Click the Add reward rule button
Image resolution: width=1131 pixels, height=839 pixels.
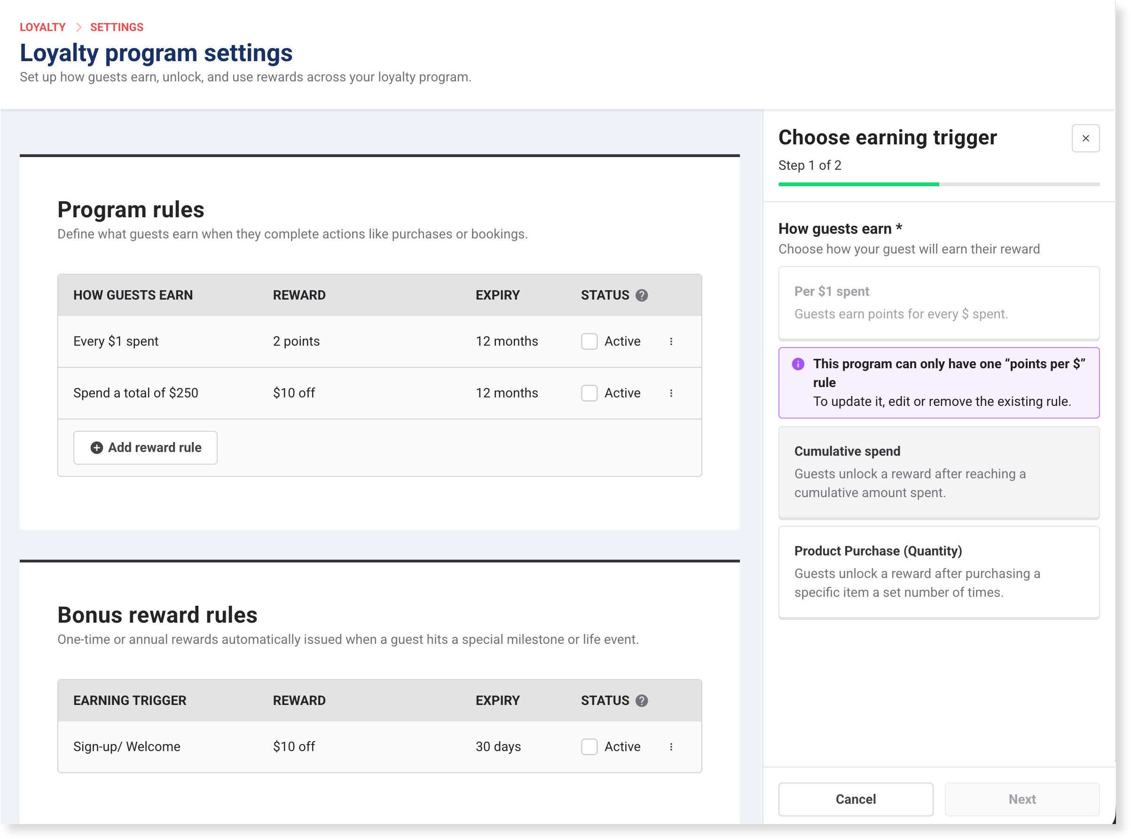(145, 447)
